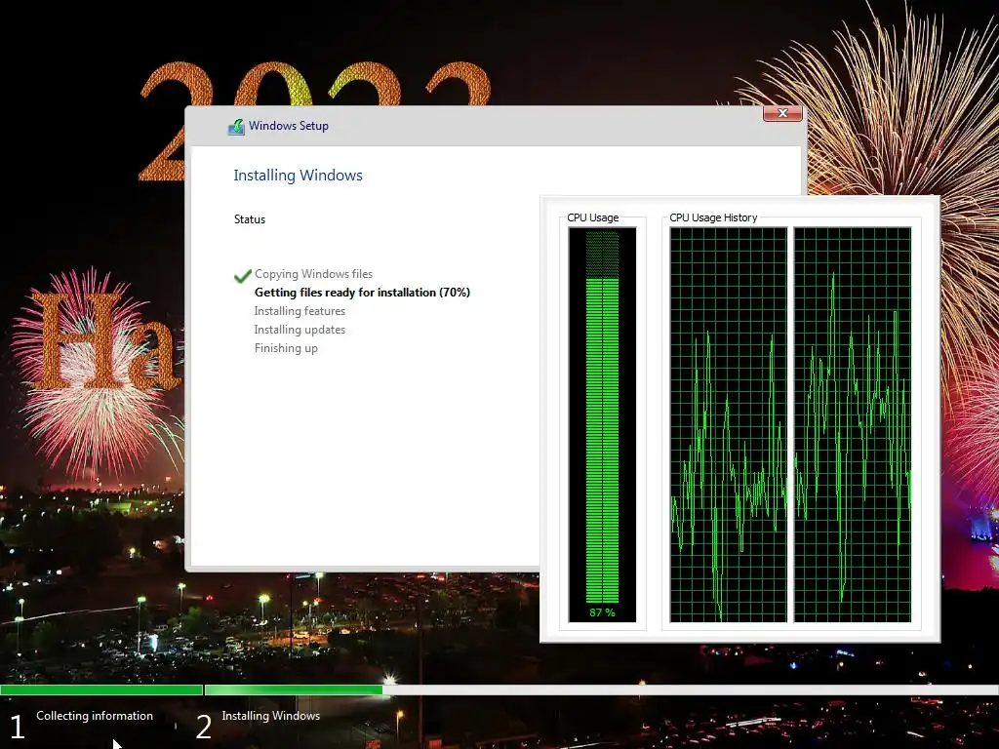This screenshot has width=999, height=749.
Task: Click the left CPU usage history graph
Action: tap(728, 424)
